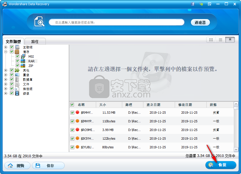Image resolution: width=241 pixels, height=174 pixels.
Task: Uncheck the $RO9MI file row checkbox
Action: (72, 130)
